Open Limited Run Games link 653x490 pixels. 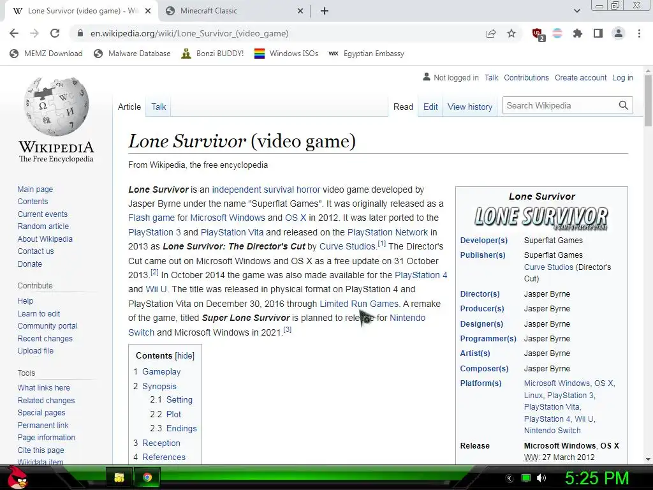pos(359,304)
